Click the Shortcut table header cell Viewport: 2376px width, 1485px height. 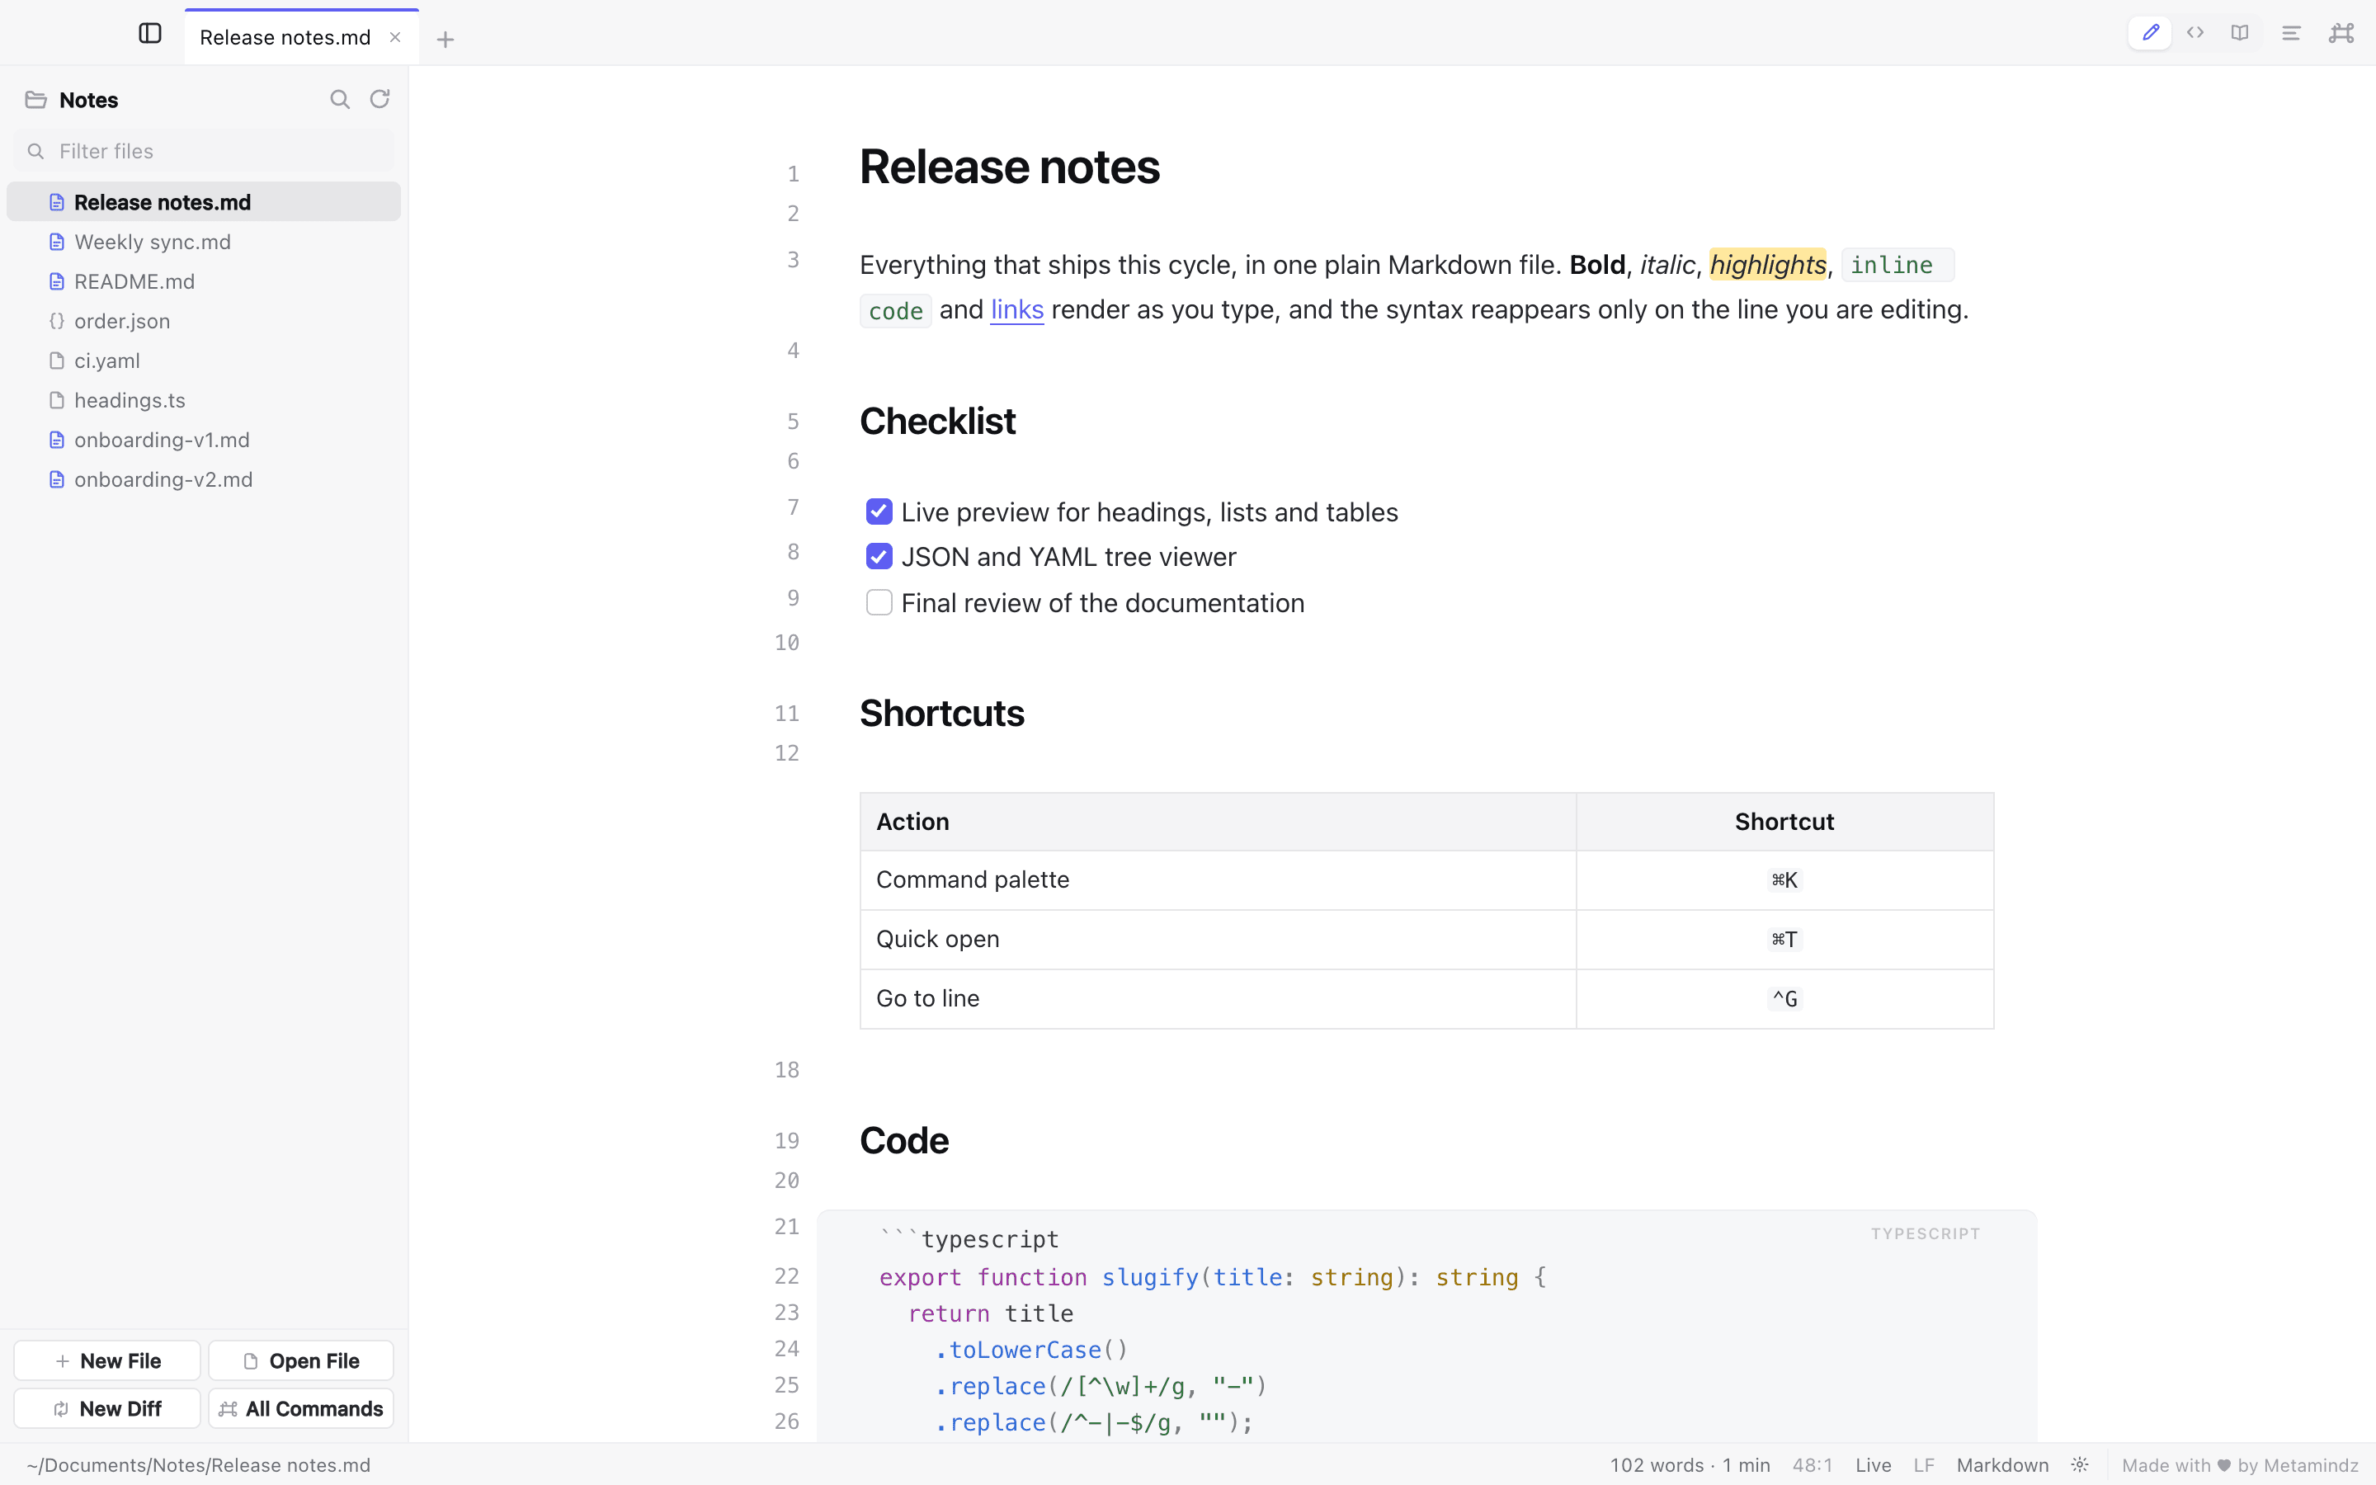(1785, 822)
